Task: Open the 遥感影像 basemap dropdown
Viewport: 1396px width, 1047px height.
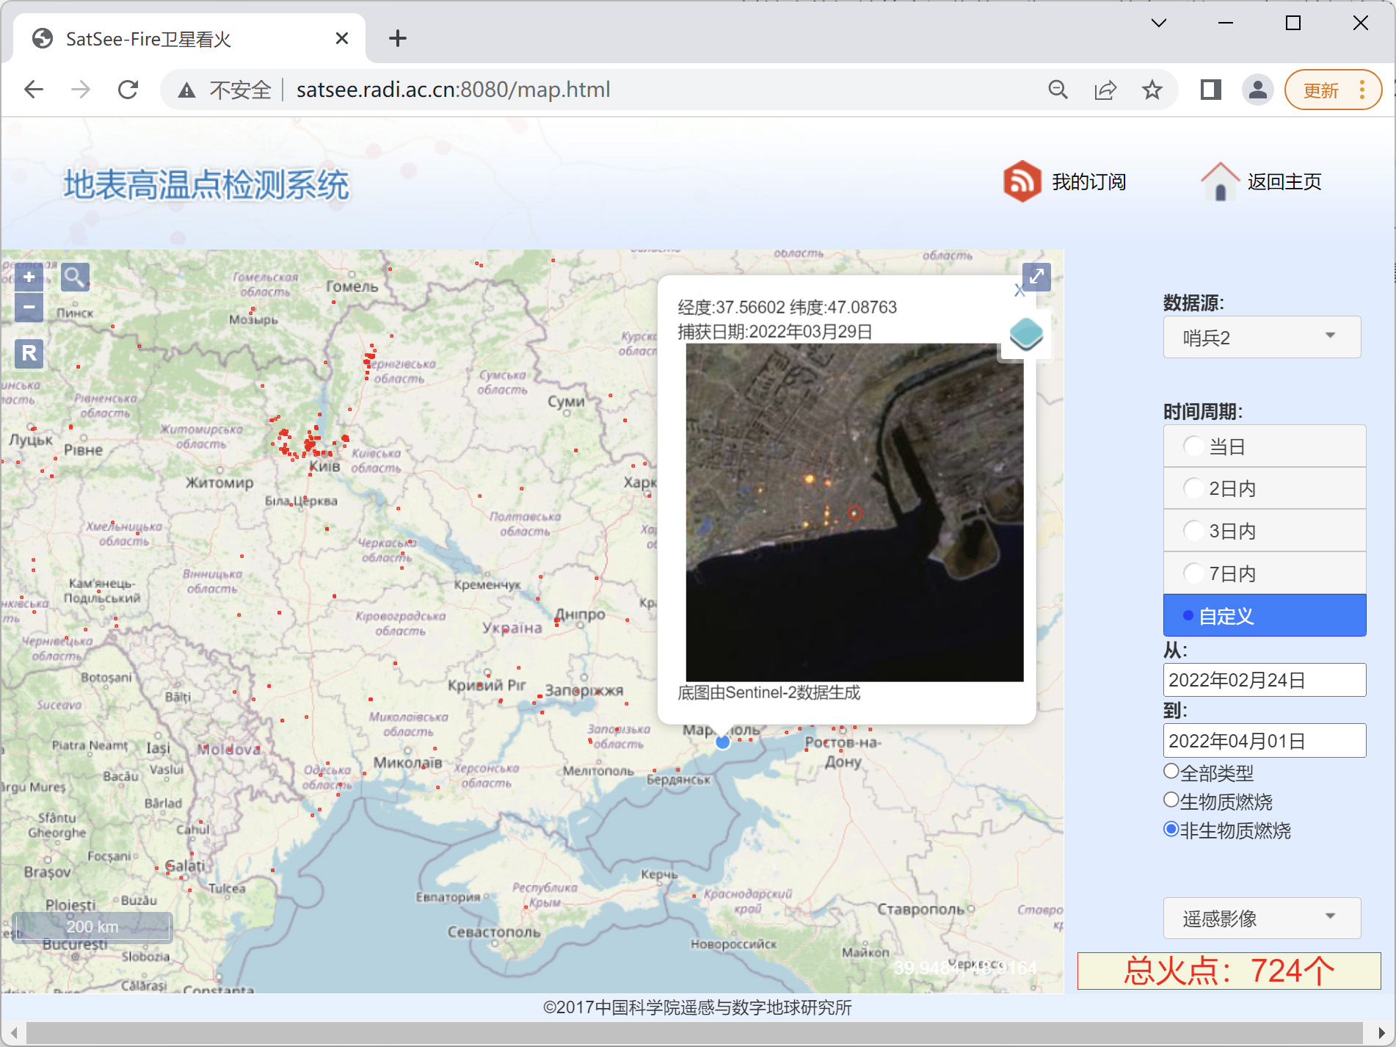Action: pyautogui.click(x=1262, y=918)
